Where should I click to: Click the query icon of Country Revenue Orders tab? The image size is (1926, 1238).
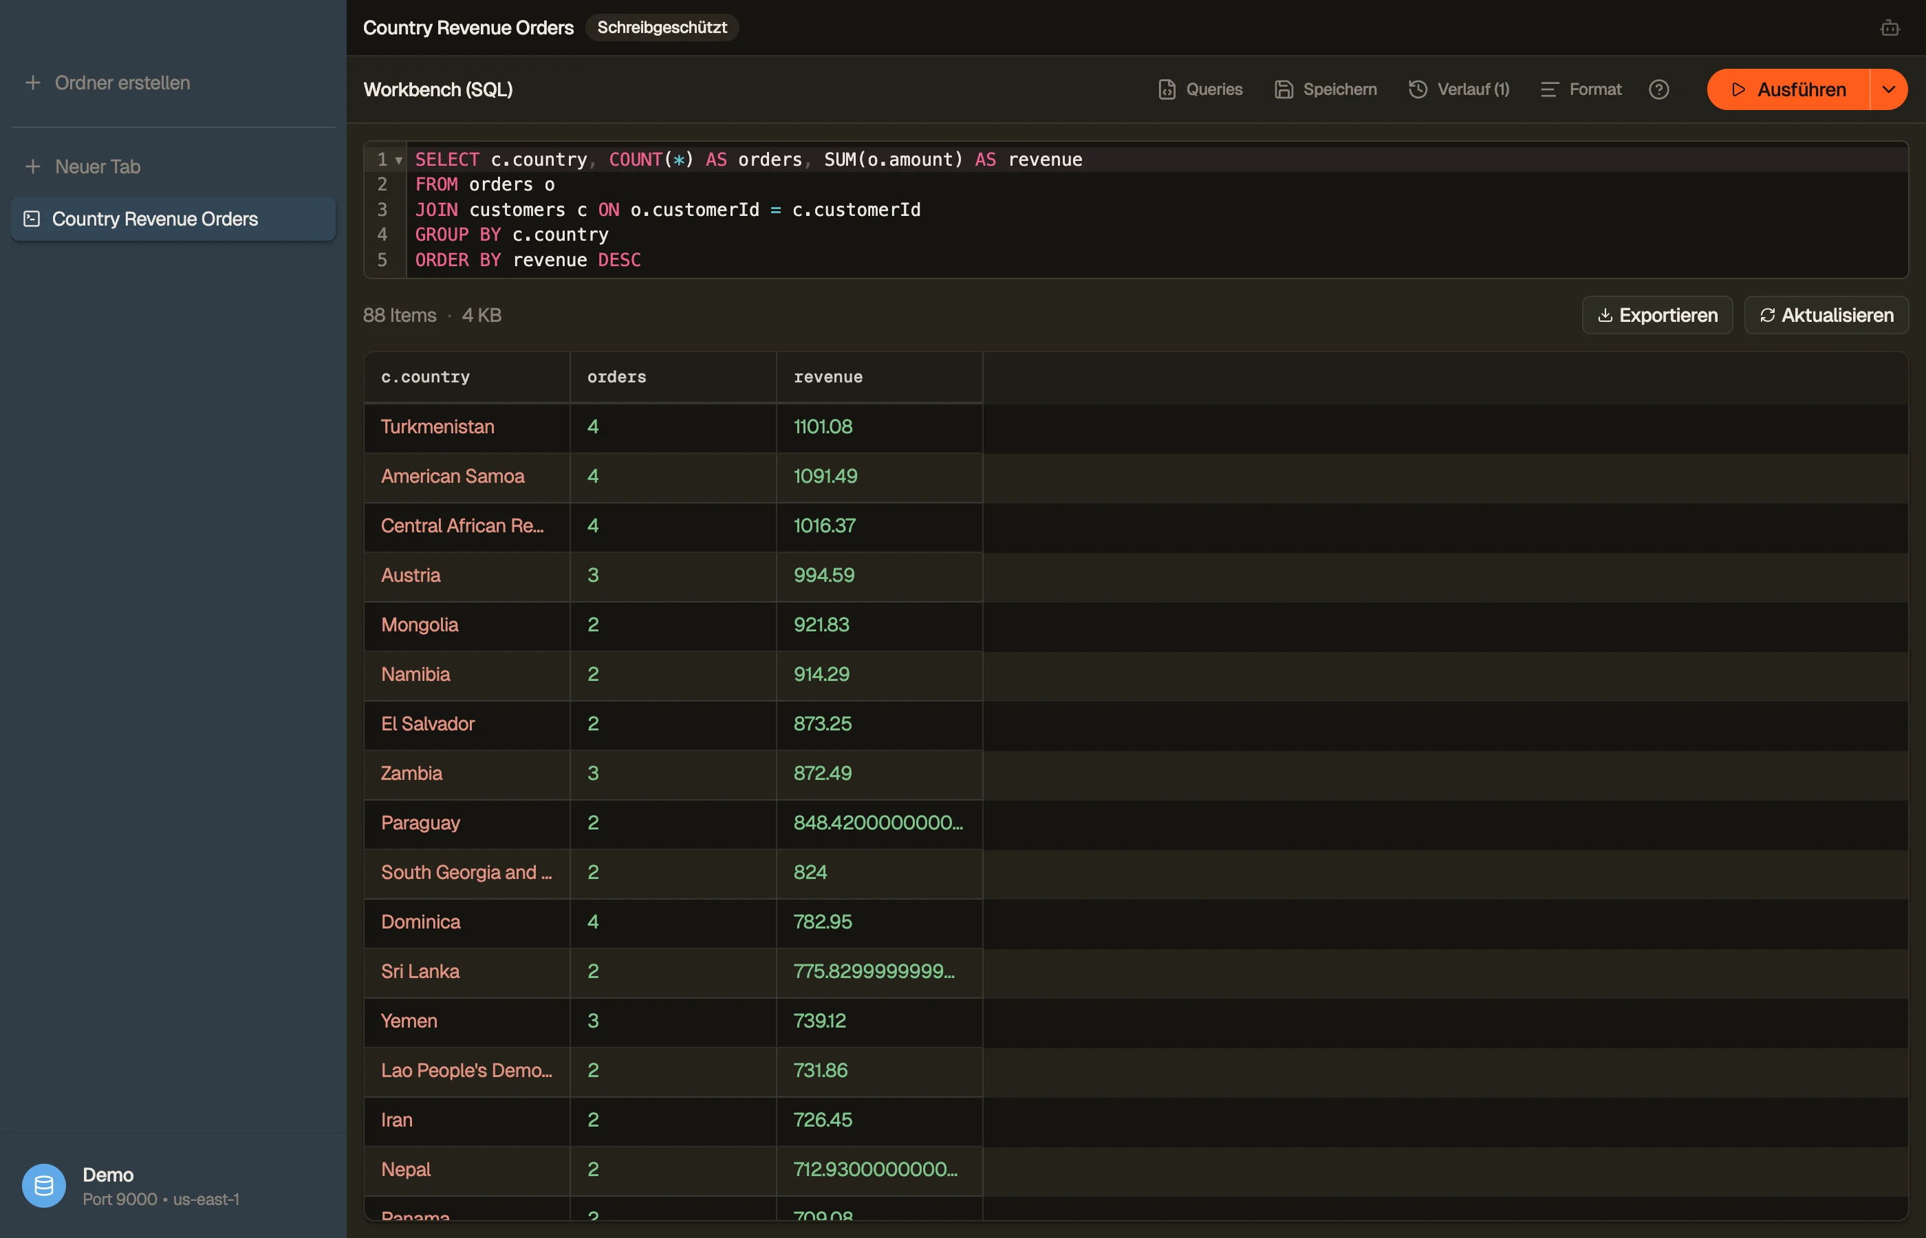coord(32,219)
